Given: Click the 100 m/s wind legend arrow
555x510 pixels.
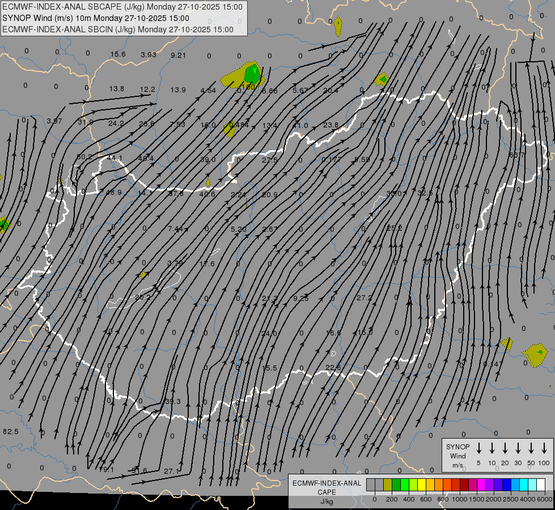Looking at the screenshot, I should (x=544, y=448).
